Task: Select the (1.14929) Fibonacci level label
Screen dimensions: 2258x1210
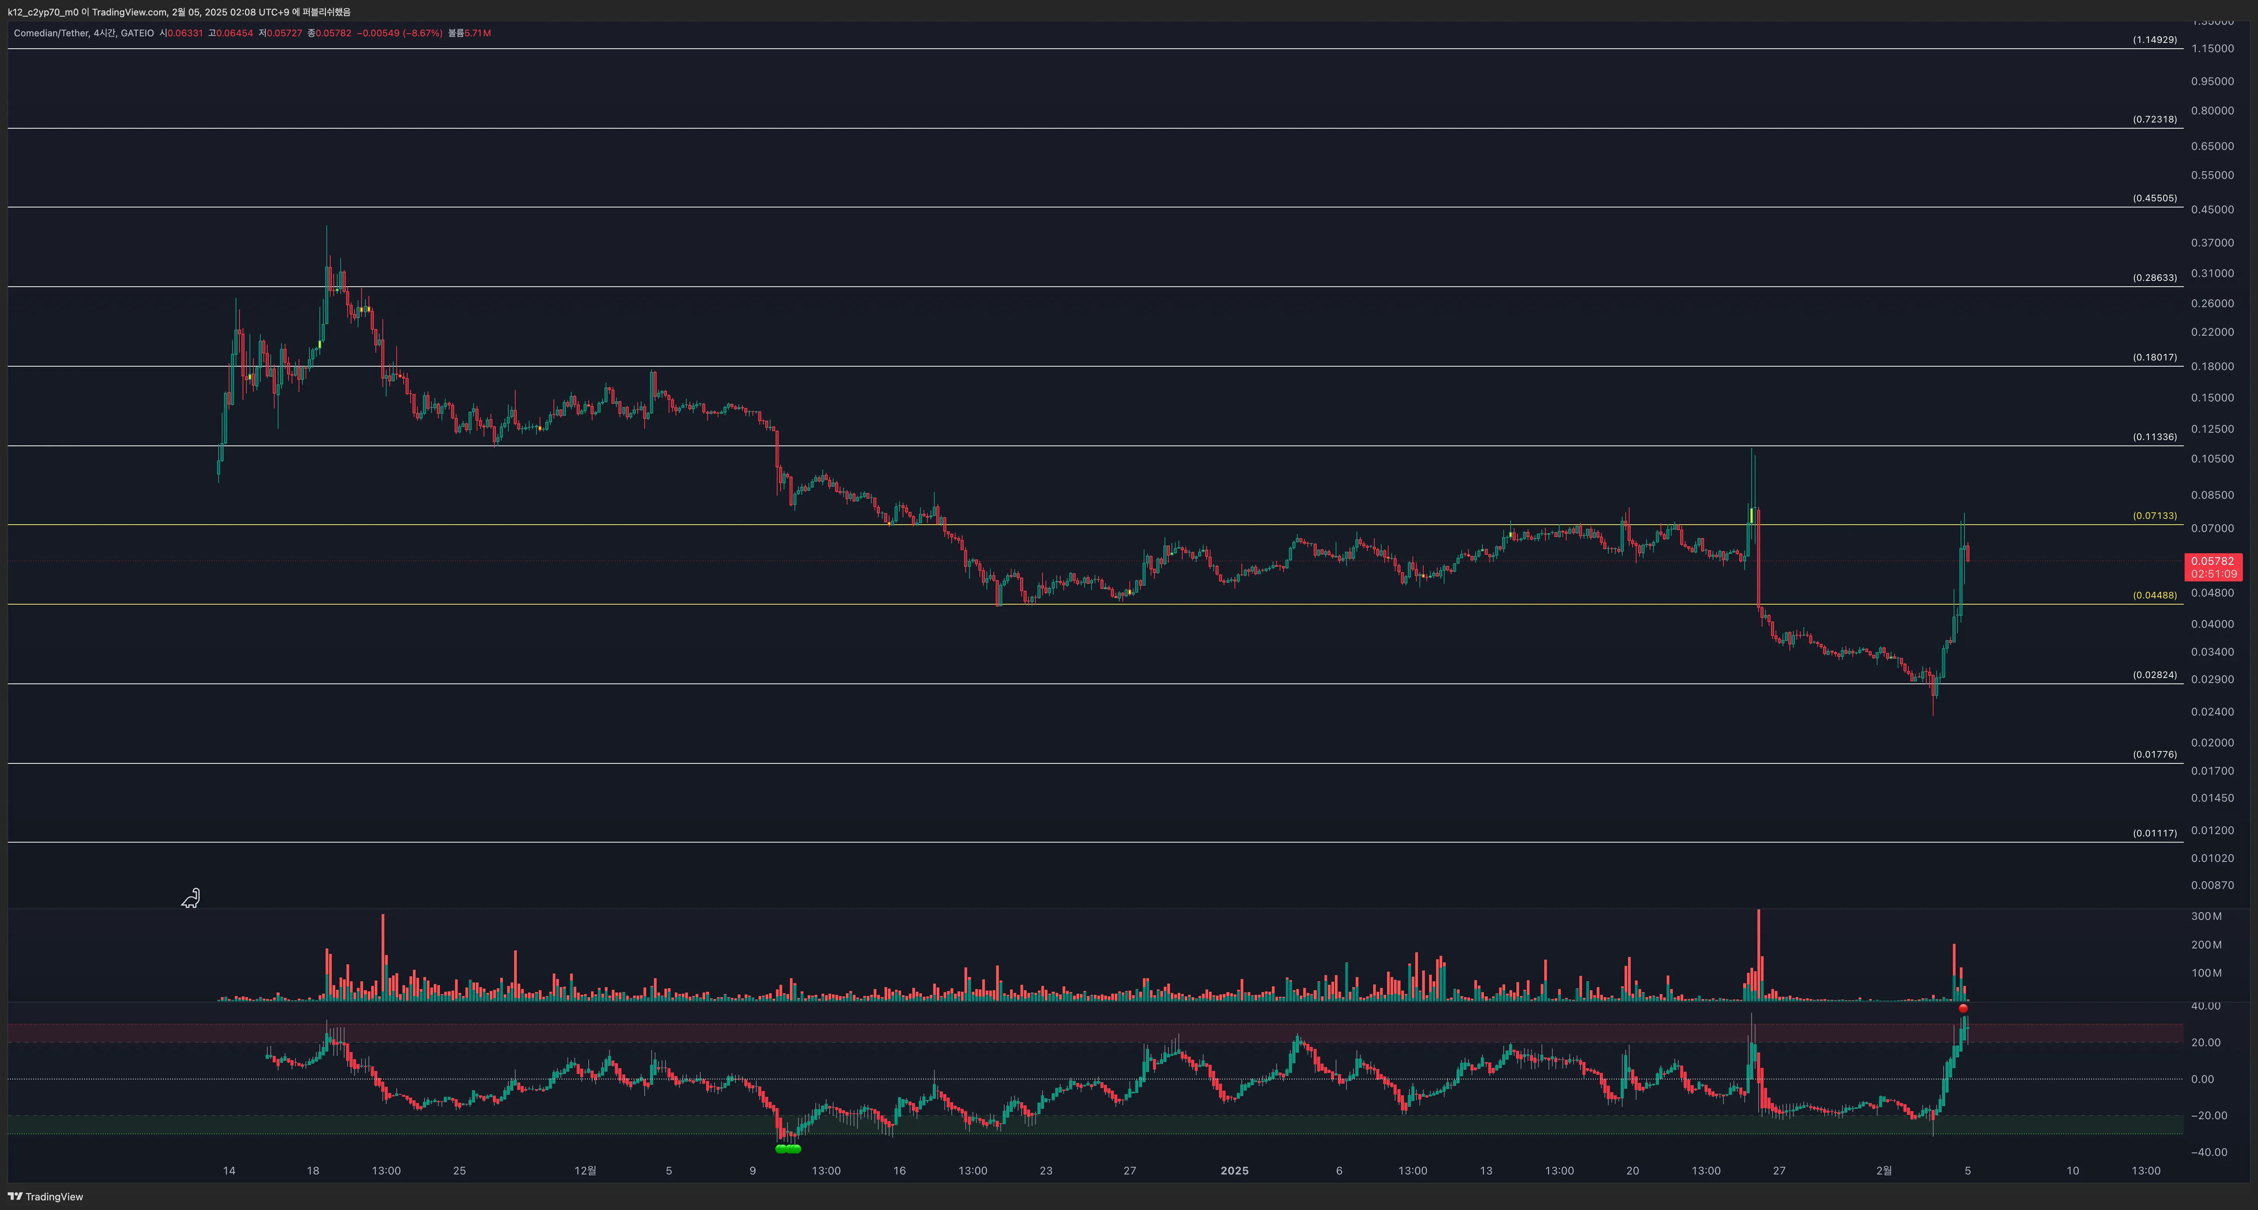Action: (2154, 39)
